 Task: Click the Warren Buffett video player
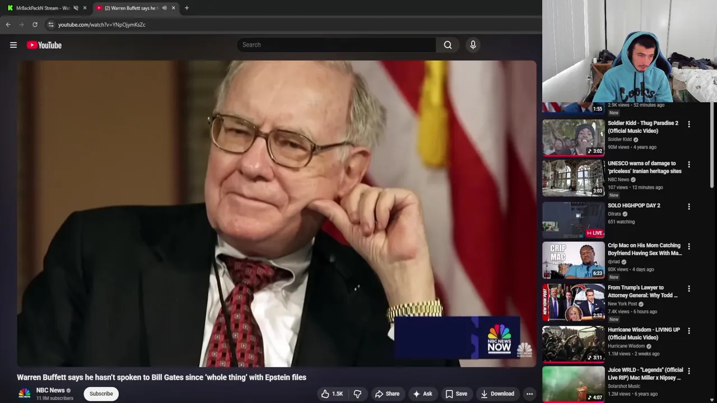point(277,214)
